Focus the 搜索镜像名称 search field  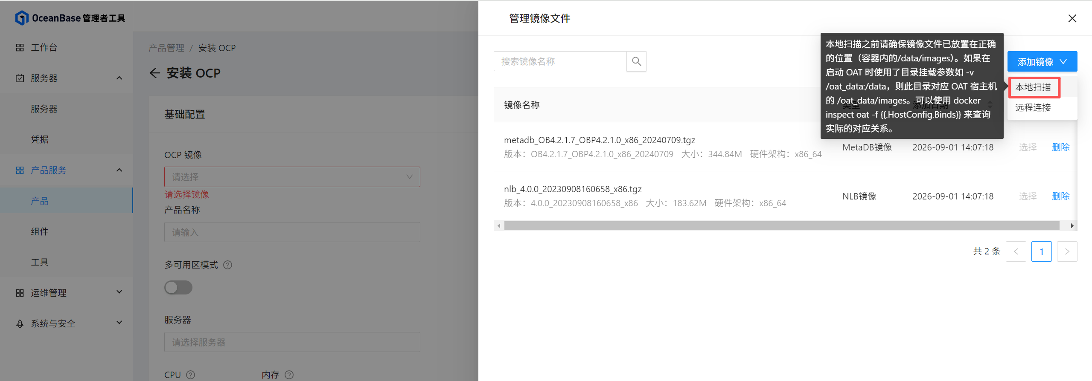coord(560,61)
